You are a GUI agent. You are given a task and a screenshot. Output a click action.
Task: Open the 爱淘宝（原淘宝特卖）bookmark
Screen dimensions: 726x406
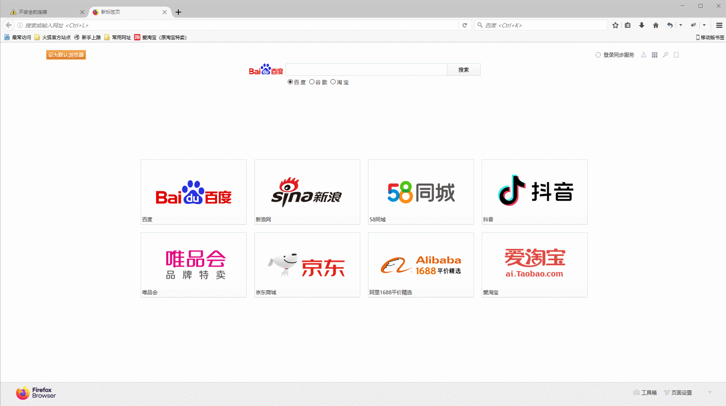160,37
